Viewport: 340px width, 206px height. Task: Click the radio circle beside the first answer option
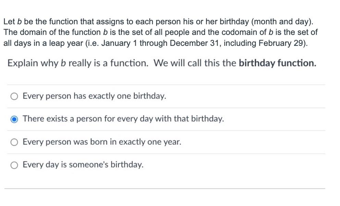pos(14,96)
